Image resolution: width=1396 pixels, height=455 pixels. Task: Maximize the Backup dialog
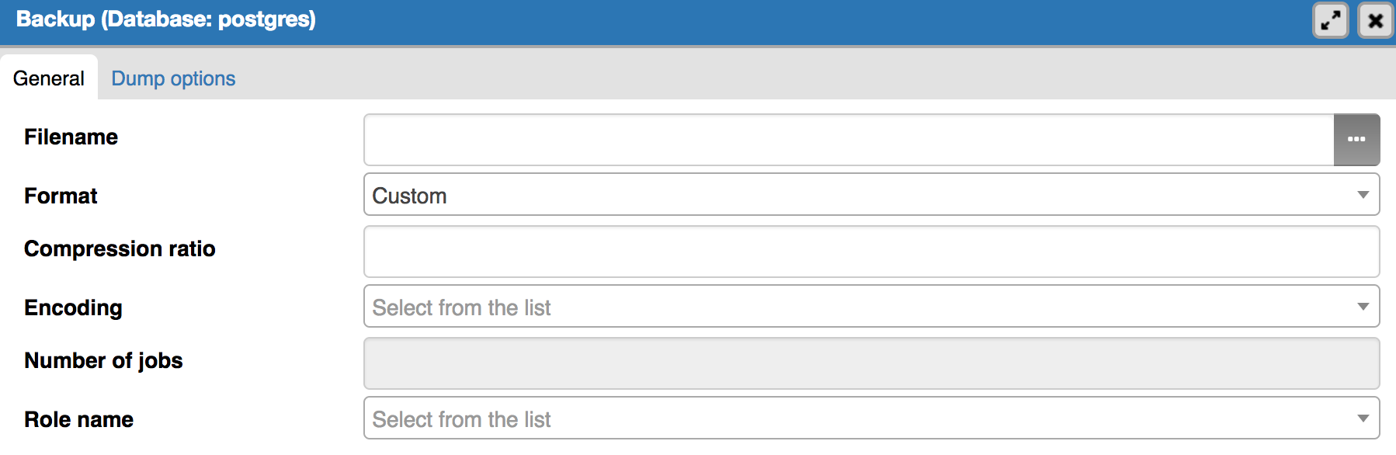point(1331,20)
